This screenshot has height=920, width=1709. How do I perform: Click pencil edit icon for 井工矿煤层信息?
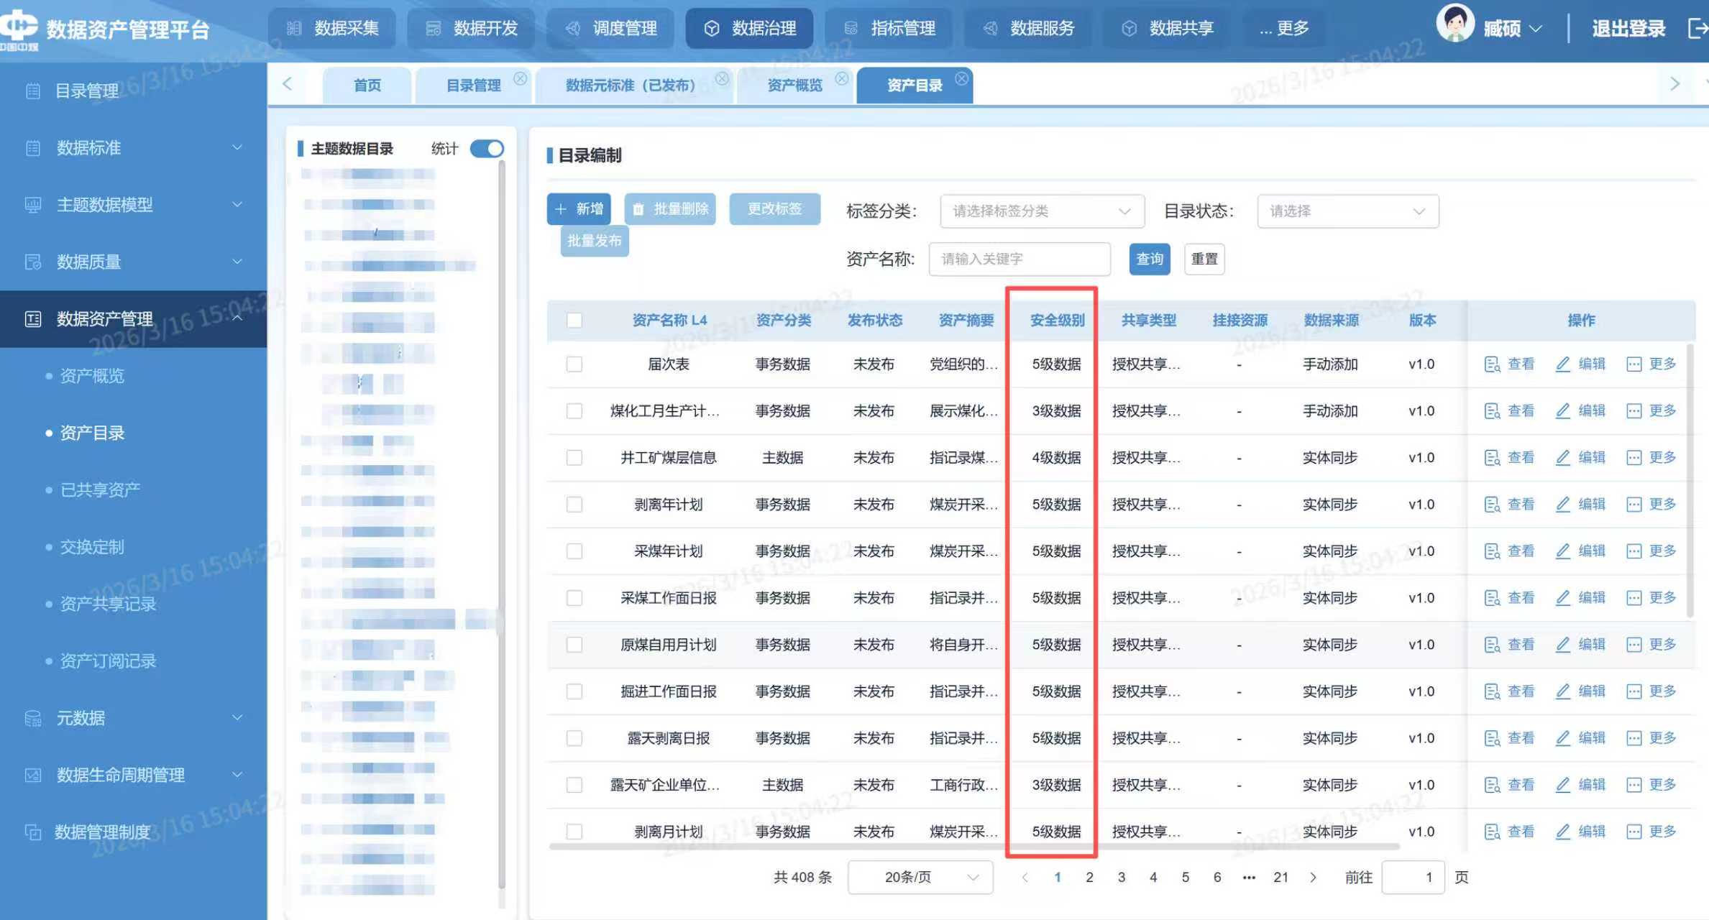pyautogui.click(x=1562, y=458)
